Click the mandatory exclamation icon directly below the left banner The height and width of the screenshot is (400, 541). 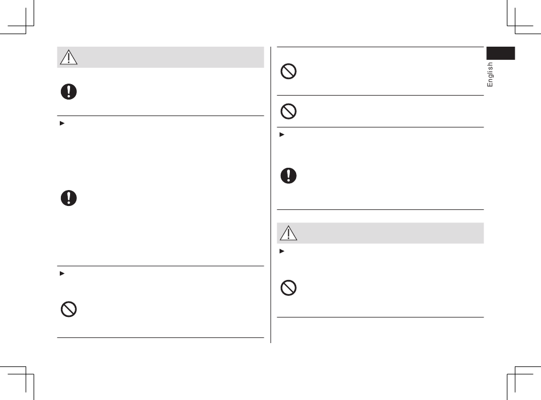[69, 92]
